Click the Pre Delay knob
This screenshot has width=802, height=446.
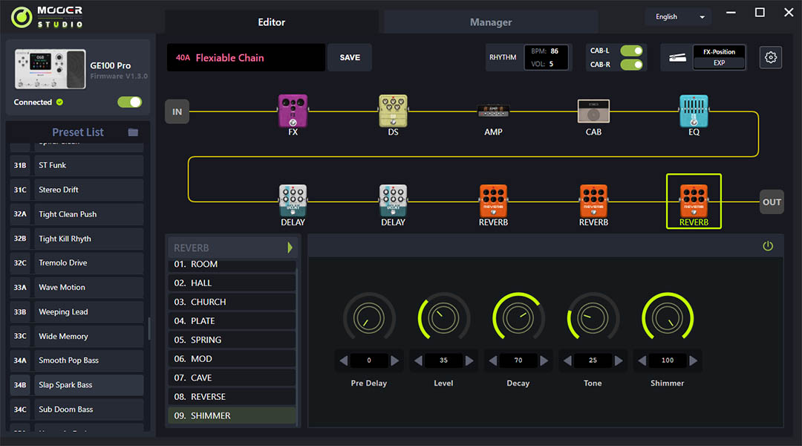coord(369,318)
